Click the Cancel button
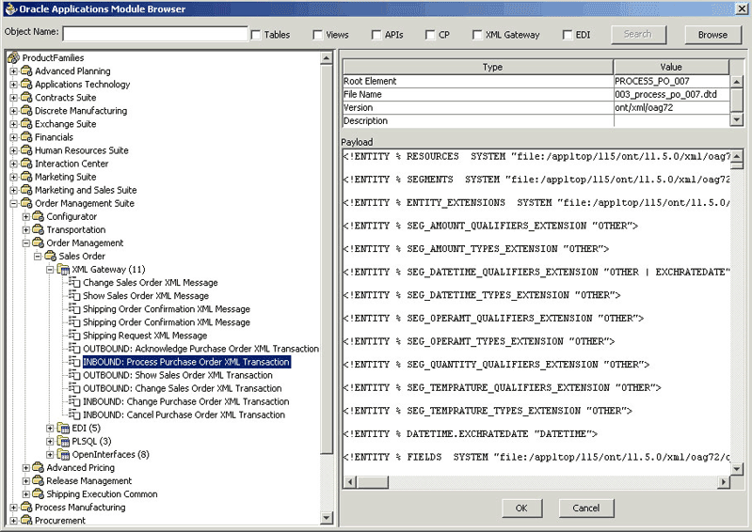752x532 pixels. (x=586, y=509)
